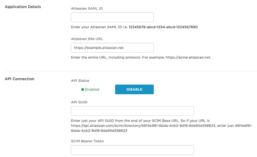Click into the Atlassian Site URL field
Screen dimensions: 257x157
pos(112,48)
